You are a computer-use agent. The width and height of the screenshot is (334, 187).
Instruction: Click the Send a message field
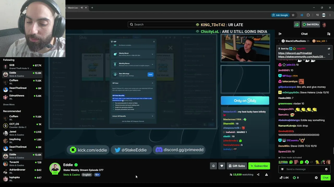point(304,169)
